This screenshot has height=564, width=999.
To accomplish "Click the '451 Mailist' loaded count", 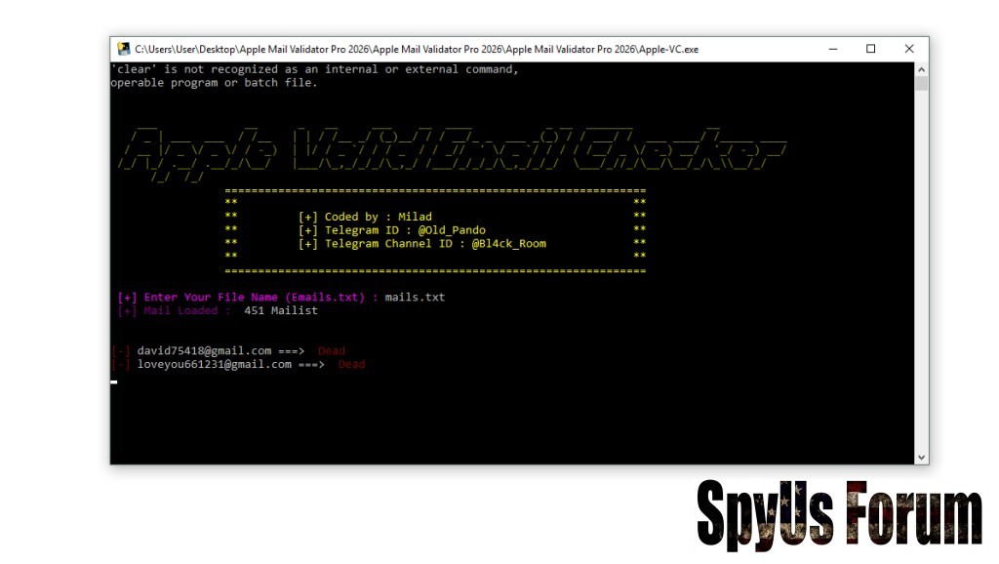I will pyautogui.click(x=281, y=310).
